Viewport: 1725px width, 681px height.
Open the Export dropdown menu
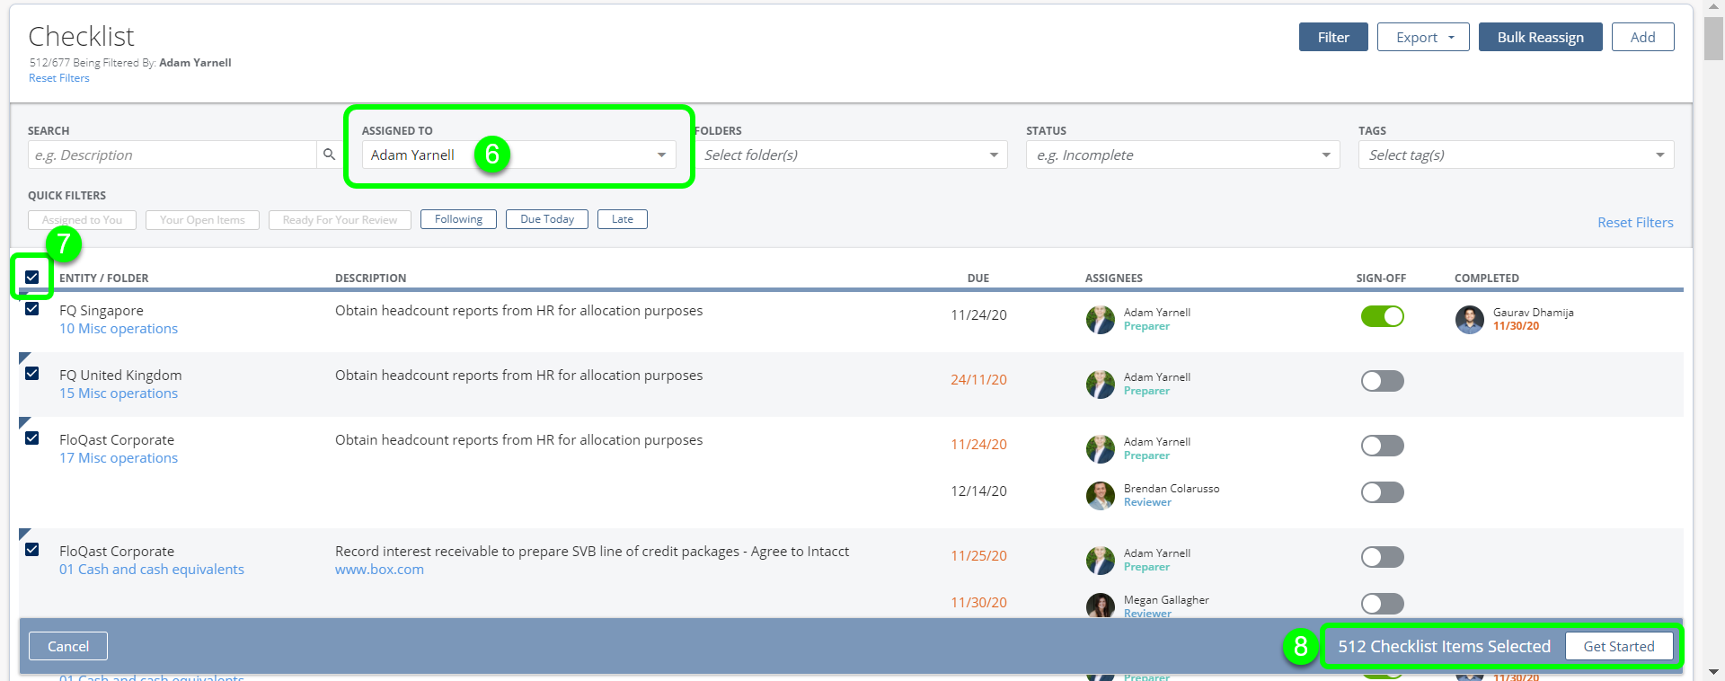1422,37
